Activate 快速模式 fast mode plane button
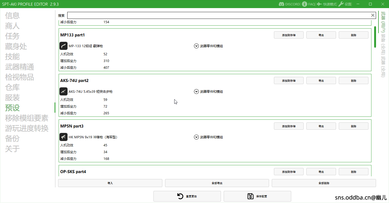 pos(327,4)
